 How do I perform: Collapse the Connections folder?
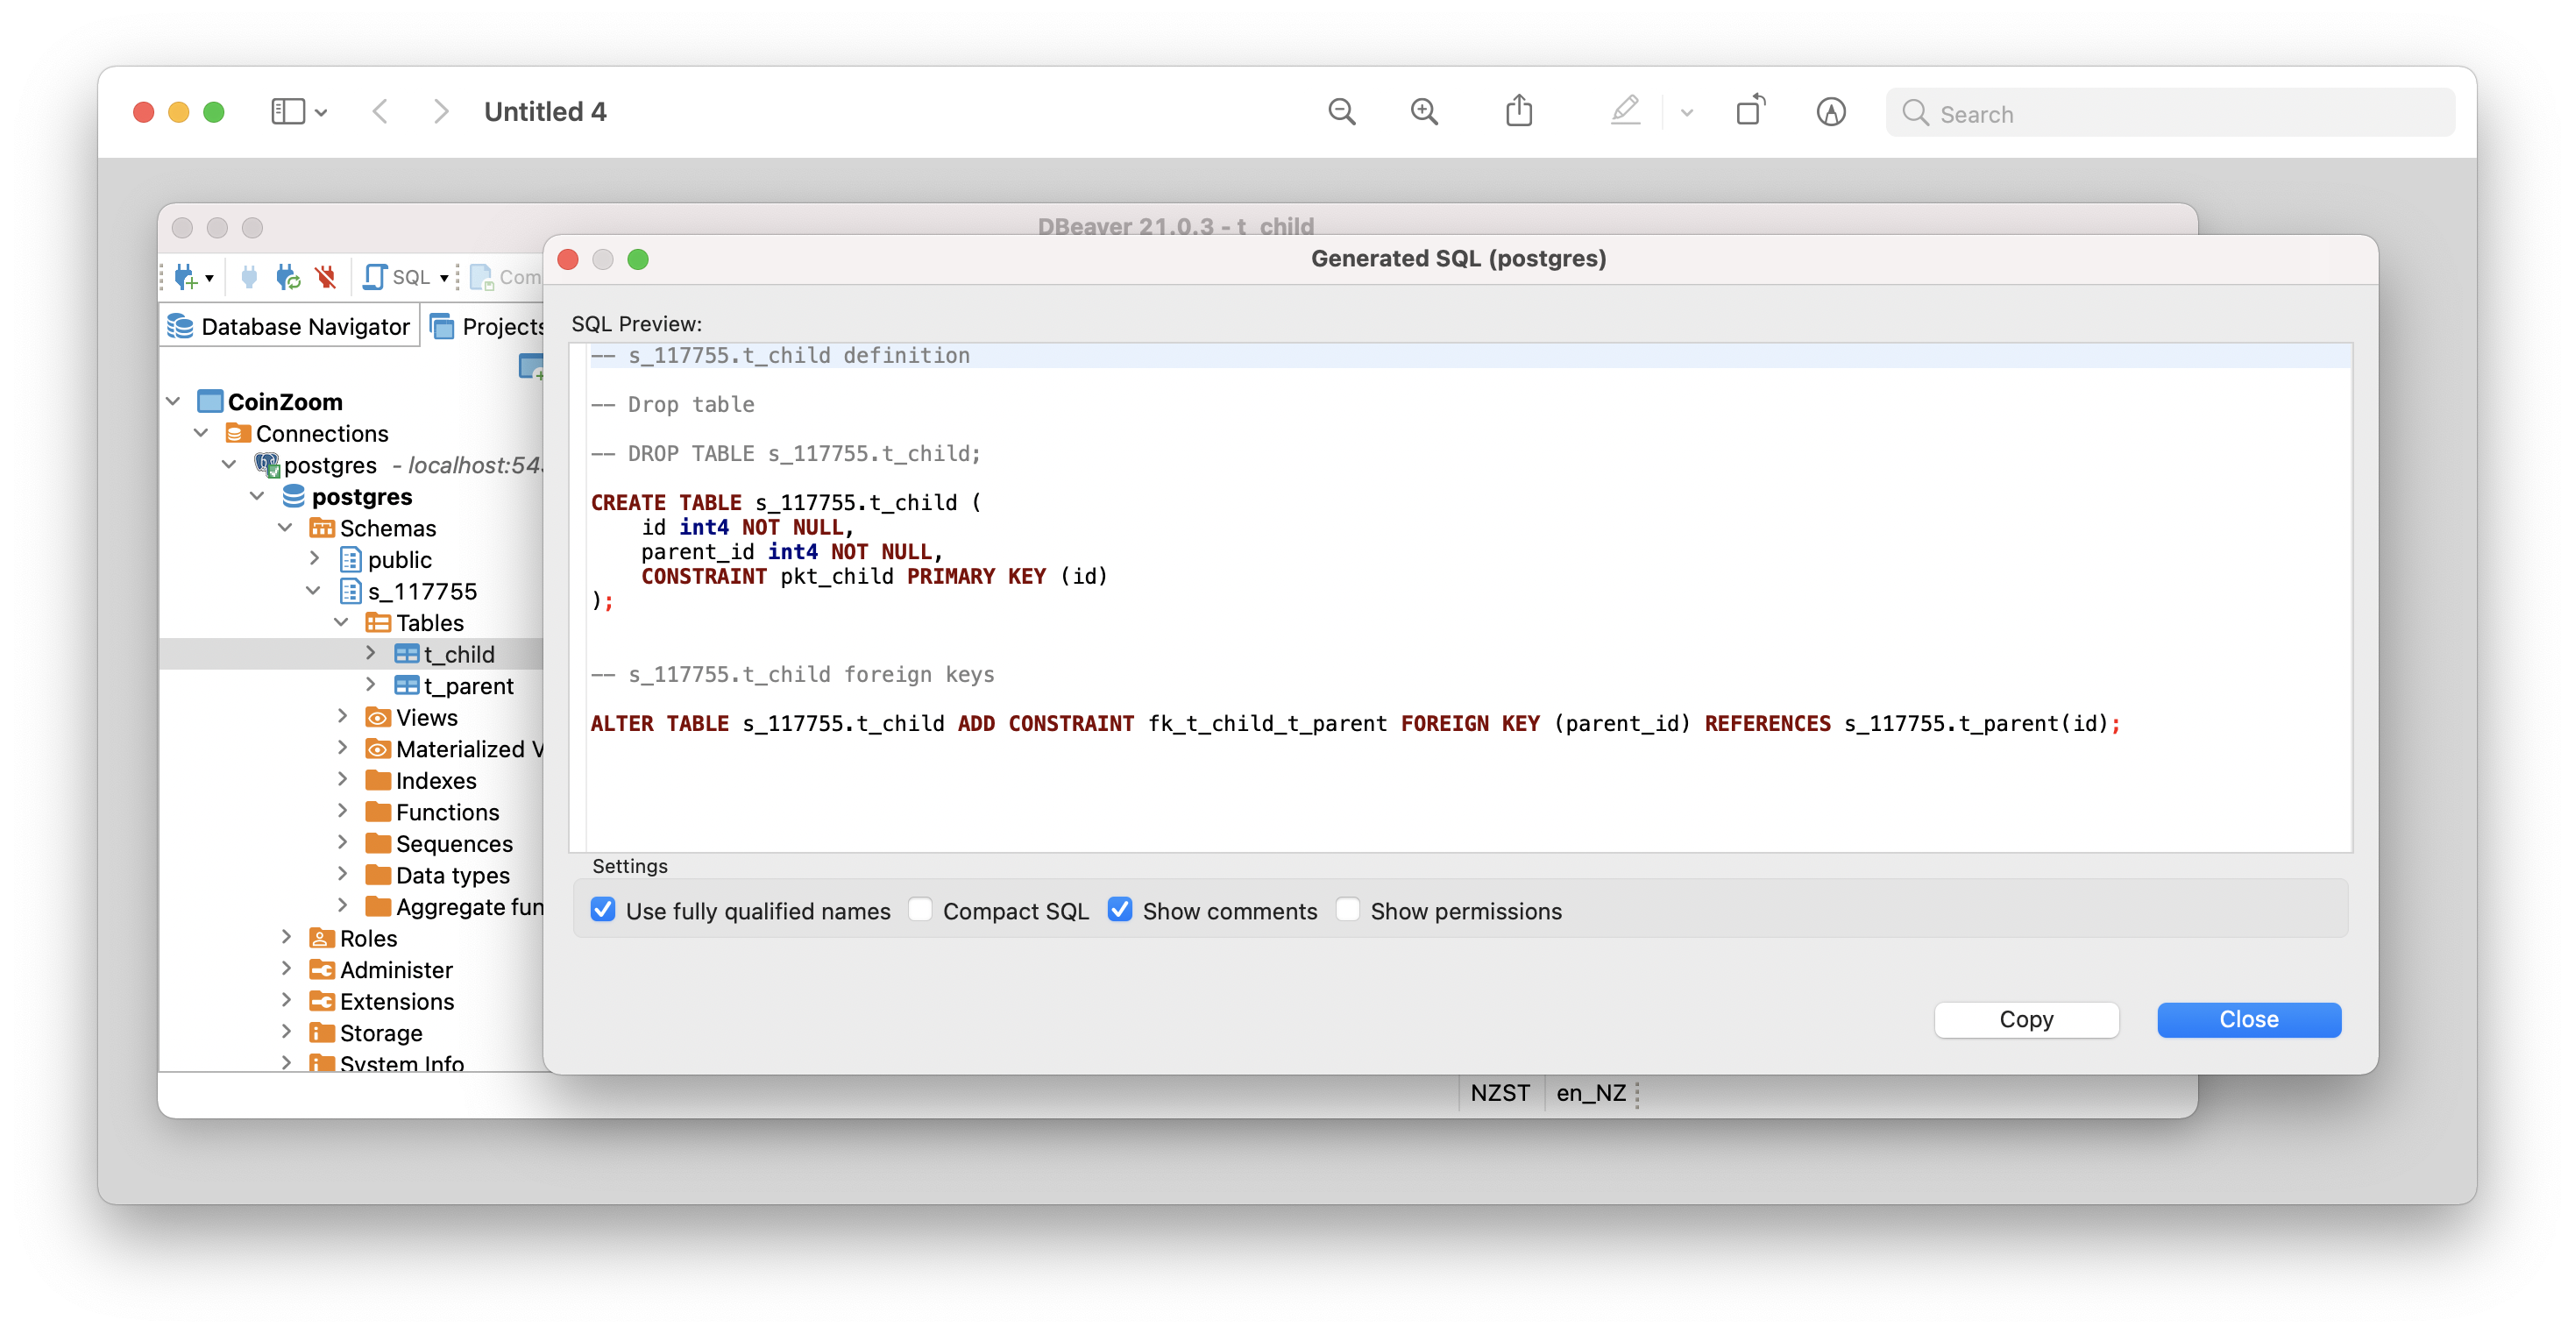tap(201, 433)
